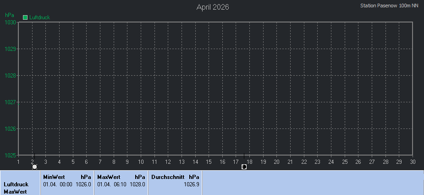Toggle the green Luftdruck legend checkbox
The width and height of the screenshot is (424, 195).
pos(25,17)
